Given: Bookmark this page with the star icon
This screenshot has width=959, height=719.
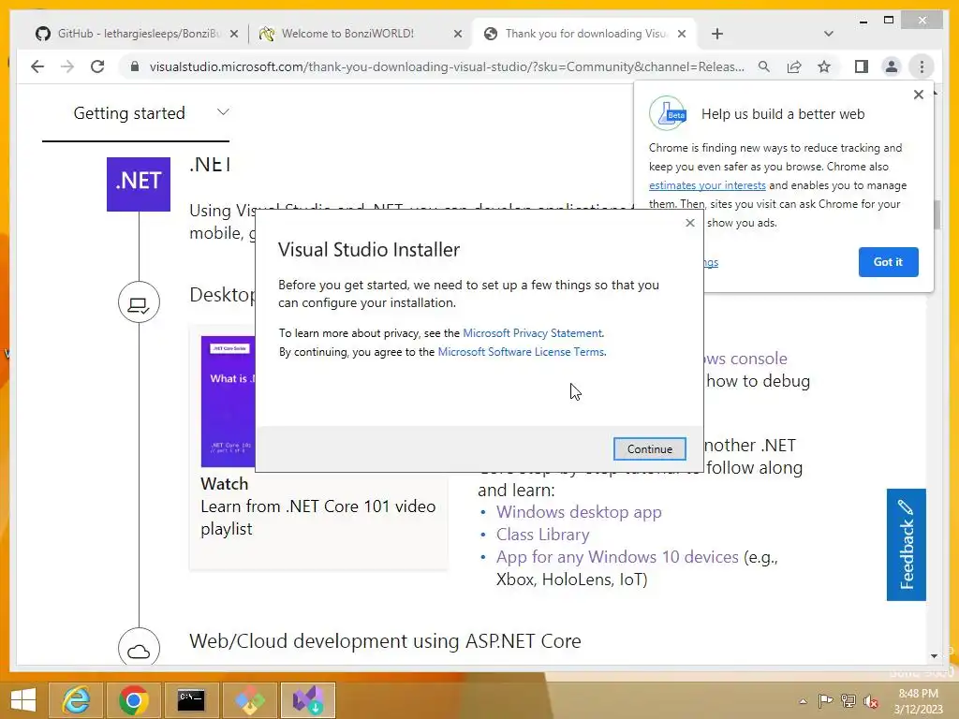Looking at the screenshot, I should (x=824, y=66).
